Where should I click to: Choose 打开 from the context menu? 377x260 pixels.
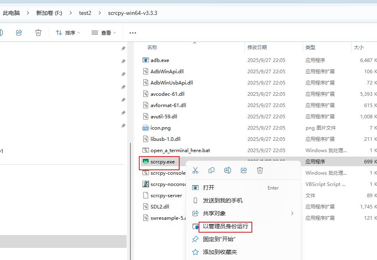209,188
